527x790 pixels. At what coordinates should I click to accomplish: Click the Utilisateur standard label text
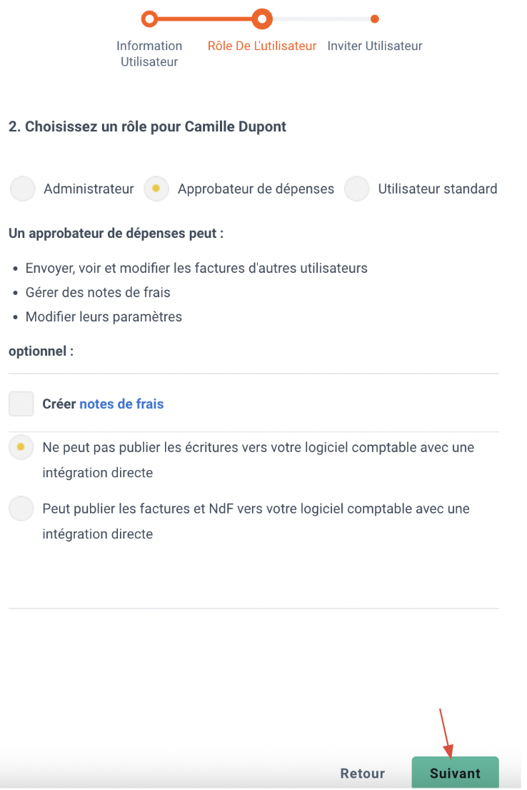[438, 189]
